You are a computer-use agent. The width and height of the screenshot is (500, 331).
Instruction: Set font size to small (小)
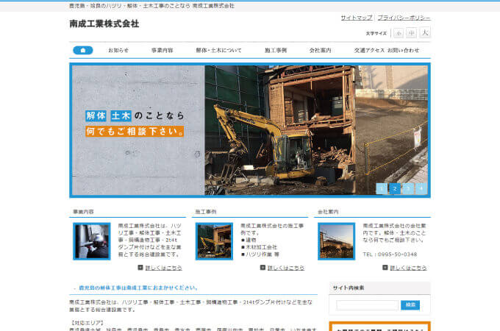[399, 33]
